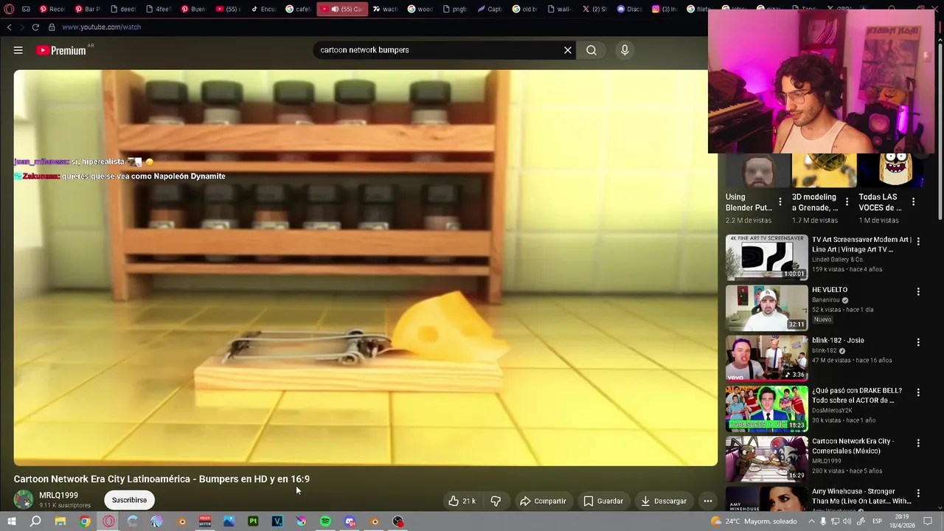Click Guardar to save the video
Screen dimensions: 944x531
(x=603, y=501)
